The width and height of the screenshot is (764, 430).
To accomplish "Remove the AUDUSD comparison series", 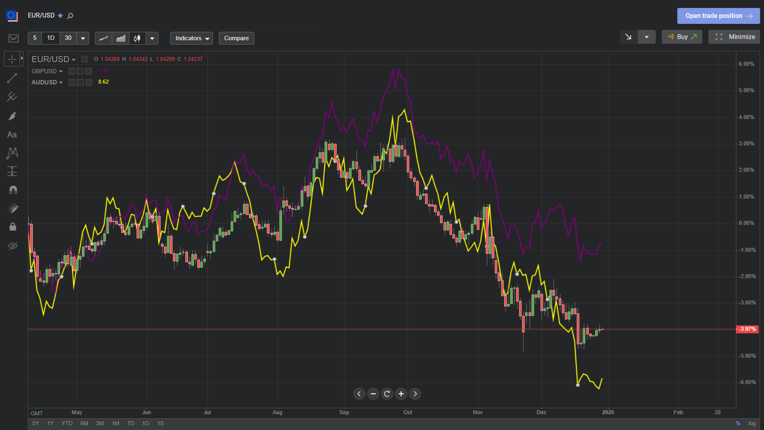I will 89,82.
